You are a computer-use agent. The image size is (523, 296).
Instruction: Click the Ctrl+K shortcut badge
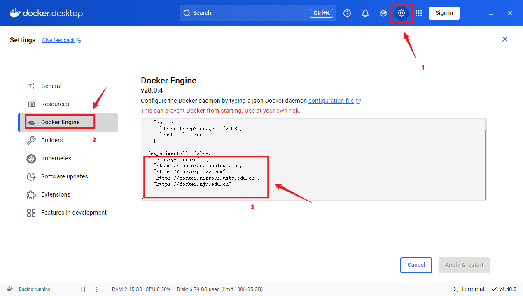click(321, 13)
